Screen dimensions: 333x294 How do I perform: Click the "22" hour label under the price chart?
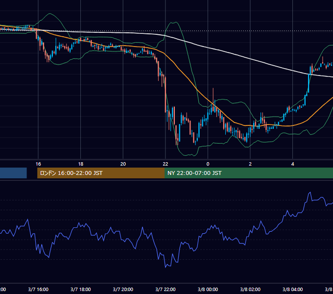166,164
